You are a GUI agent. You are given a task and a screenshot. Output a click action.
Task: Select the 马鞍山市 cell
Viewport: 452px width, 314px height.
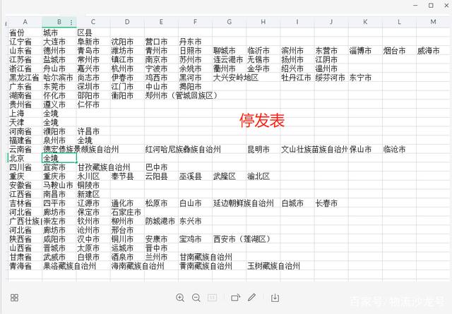click(x=58, y=185)
